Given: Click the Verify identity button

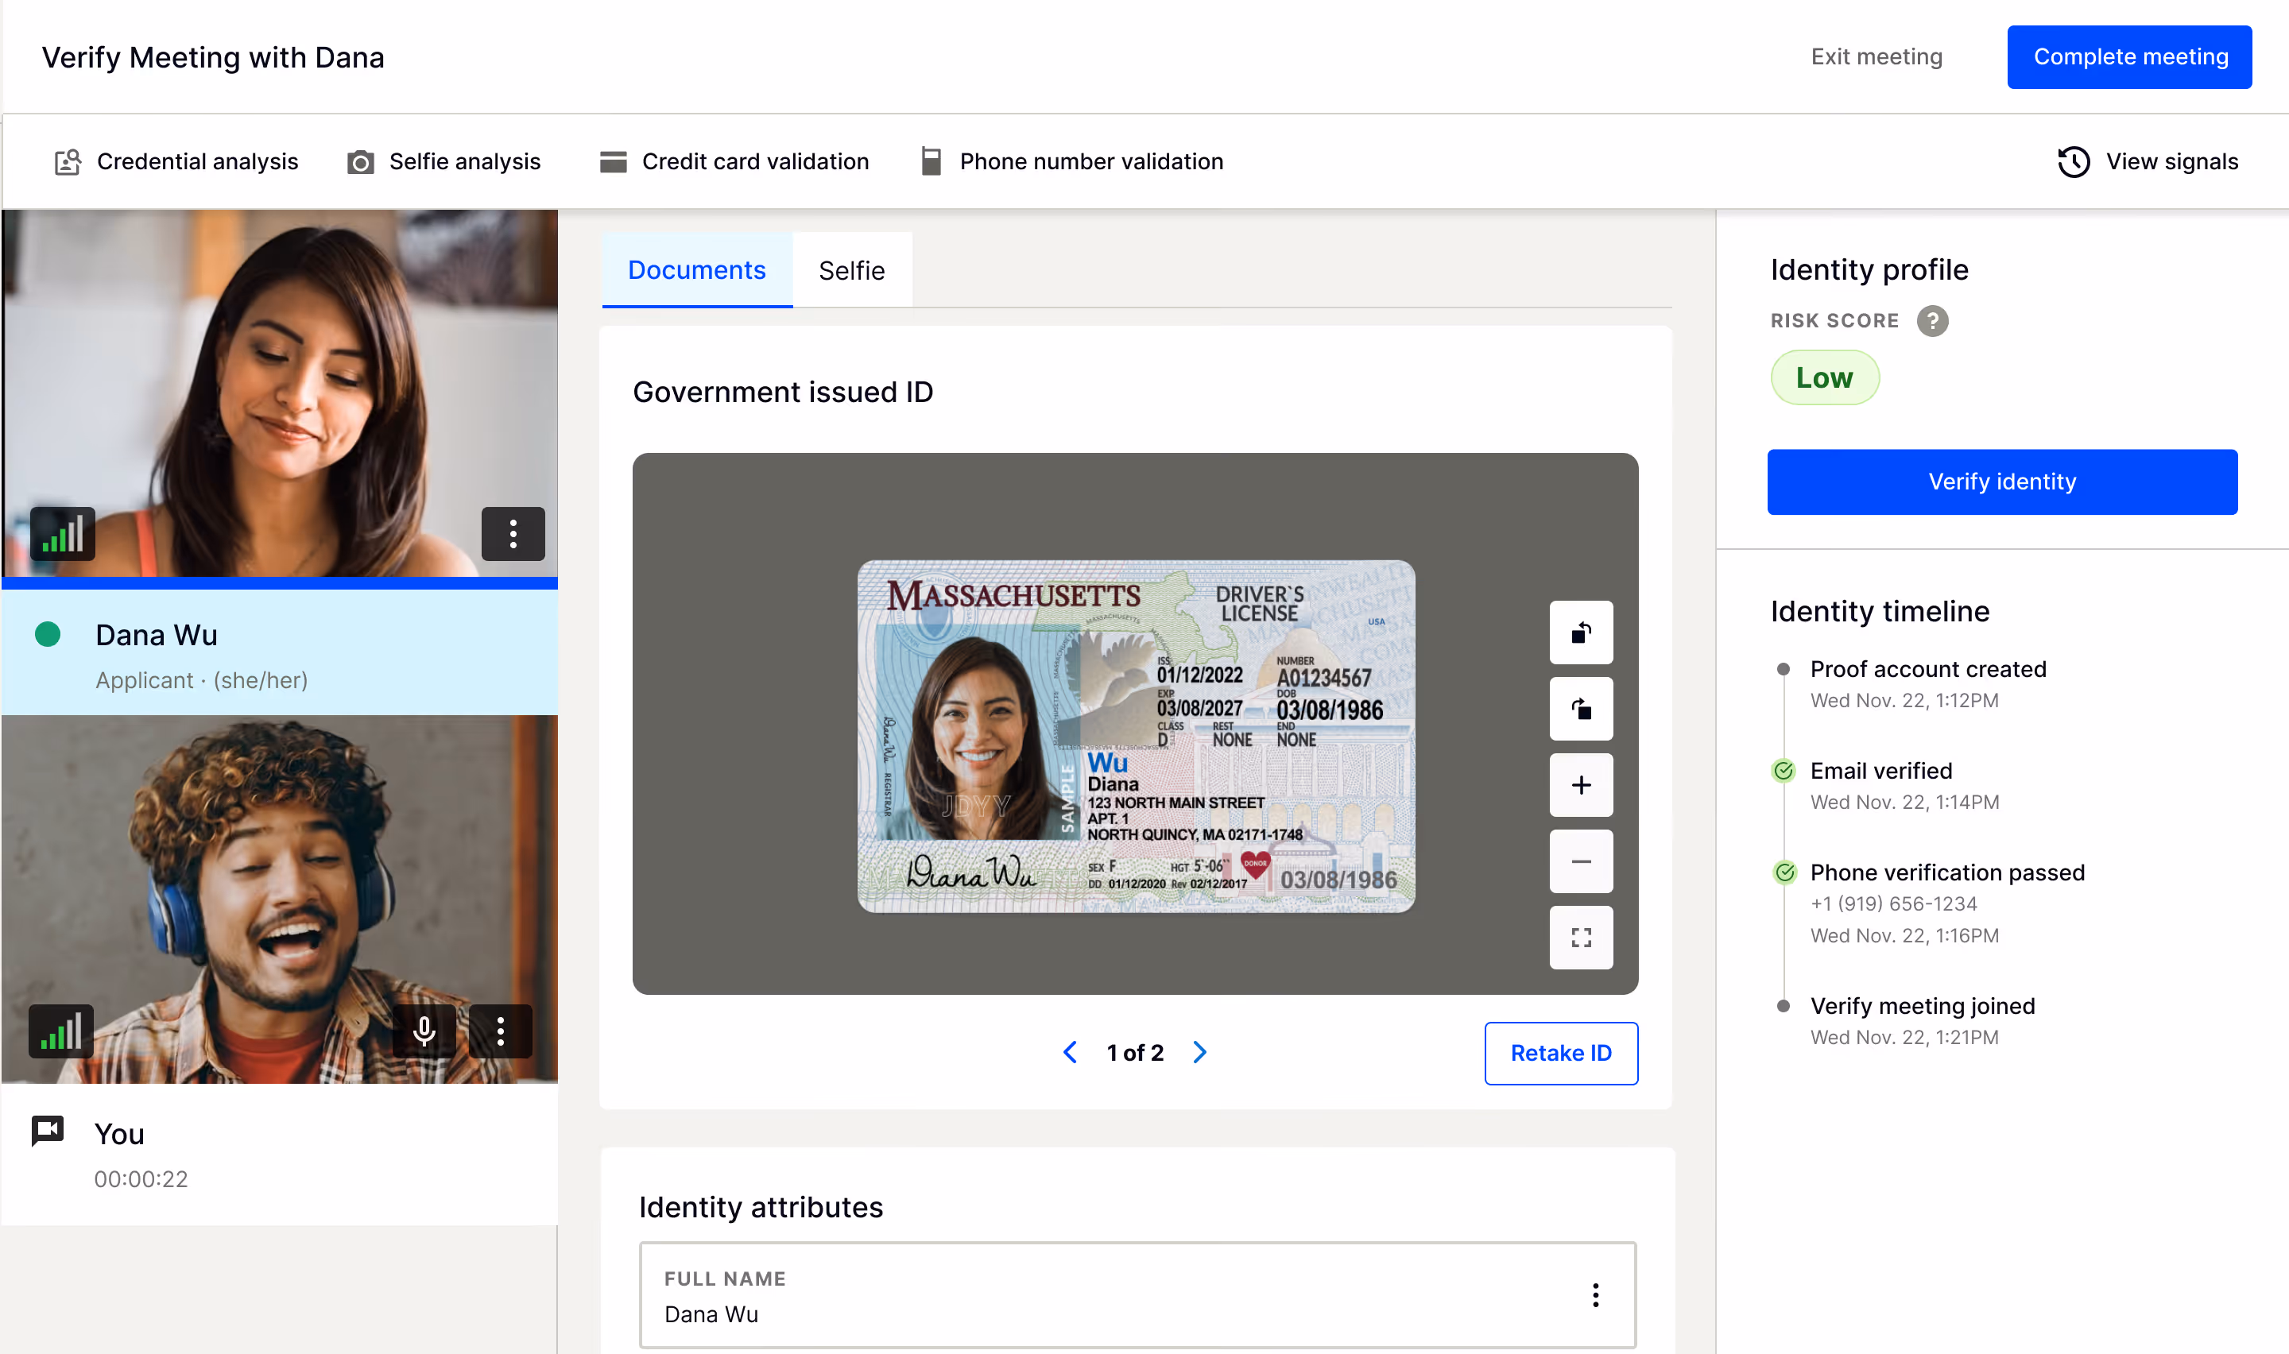Looking at the screenshot, I should pyautogui.click(x=2001, y=482).
